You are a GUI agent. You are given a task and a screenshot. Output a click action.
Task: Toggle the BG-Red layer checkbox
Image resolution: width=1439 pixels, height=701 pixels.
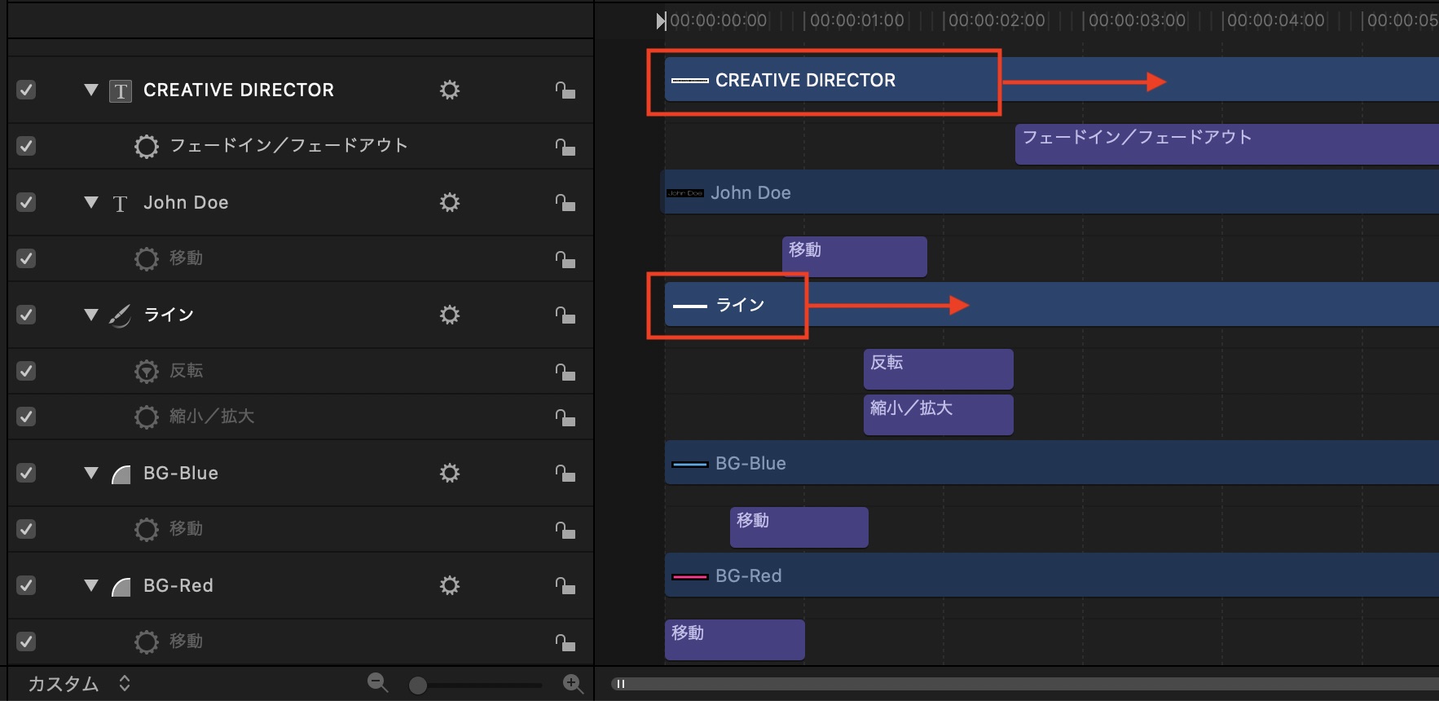(x=26, y=585)
